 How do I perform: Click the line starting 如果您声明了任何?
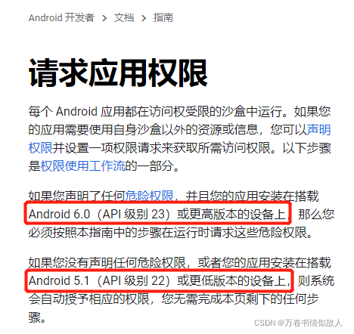173,196
